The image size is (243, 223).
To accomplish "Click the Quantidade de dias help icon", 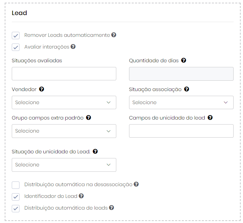I will point(184,61).
